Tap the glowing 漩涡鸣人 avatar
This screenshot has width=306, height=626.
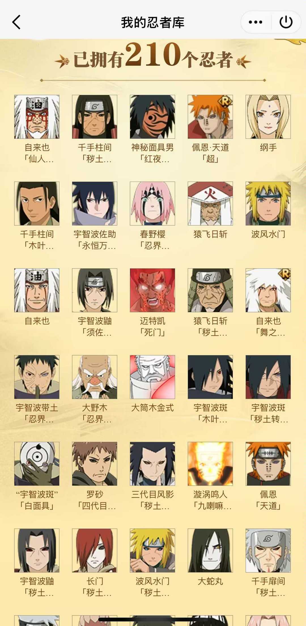(x=210, y=463)
